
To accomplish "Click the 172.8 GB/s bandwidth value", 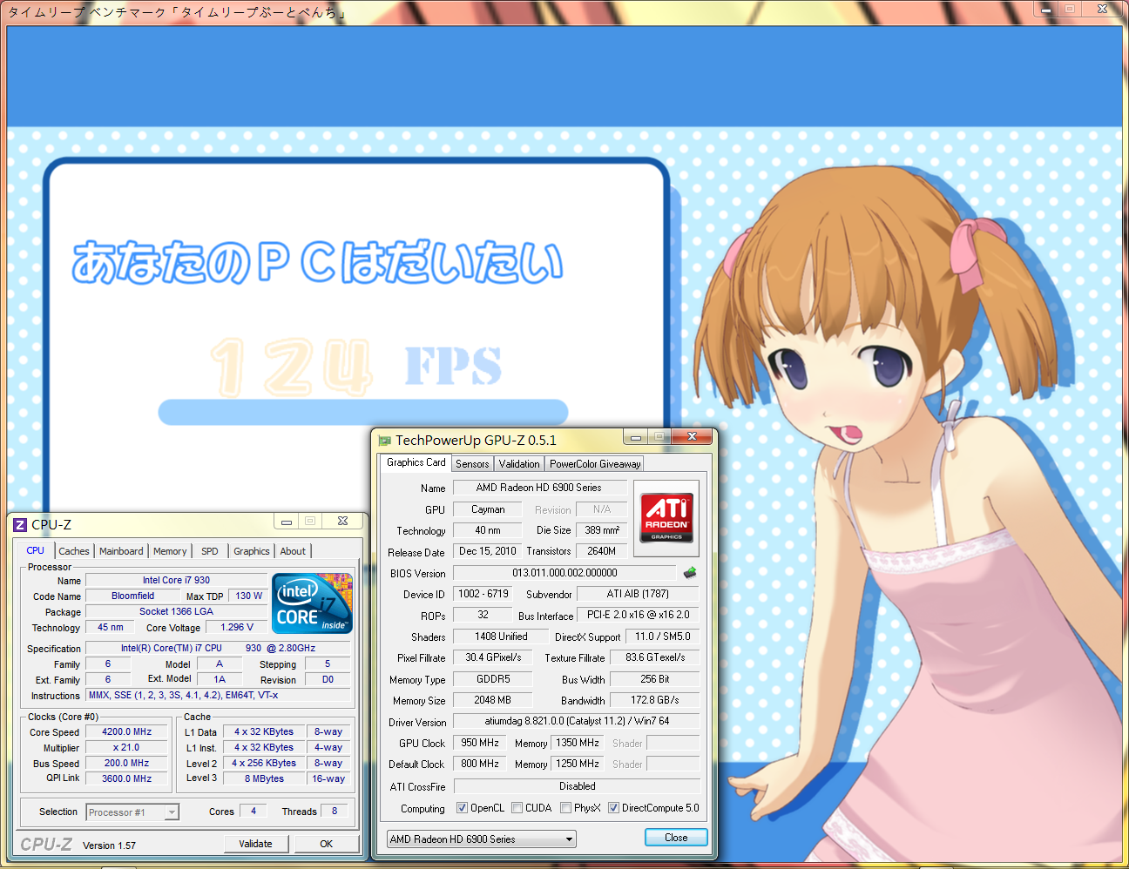I will coord(655,700).
